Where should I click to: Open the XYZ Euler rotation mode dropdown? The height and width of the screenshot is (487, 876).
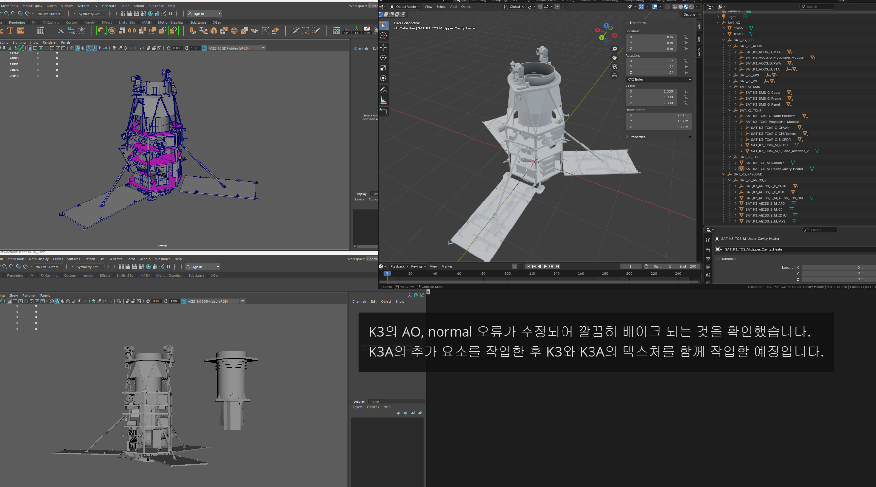click(x=658, y=79)
